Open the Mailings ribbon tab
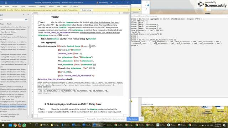Viewport: 228px width, 128px height. point(42,6)
